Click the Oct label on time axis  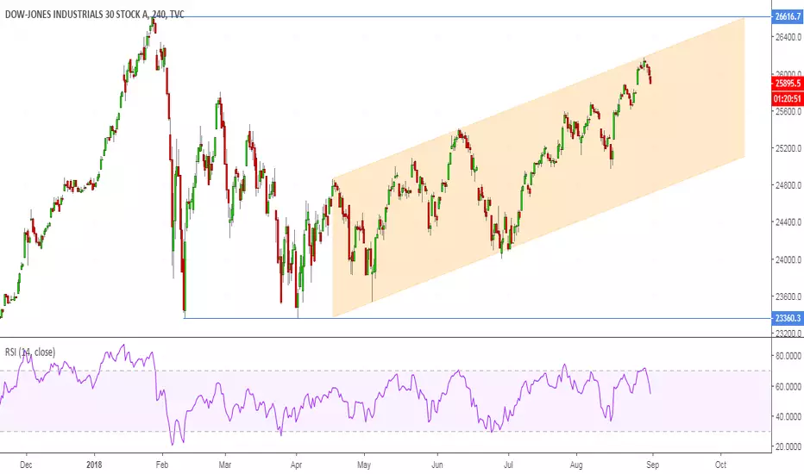click(720, 465)
